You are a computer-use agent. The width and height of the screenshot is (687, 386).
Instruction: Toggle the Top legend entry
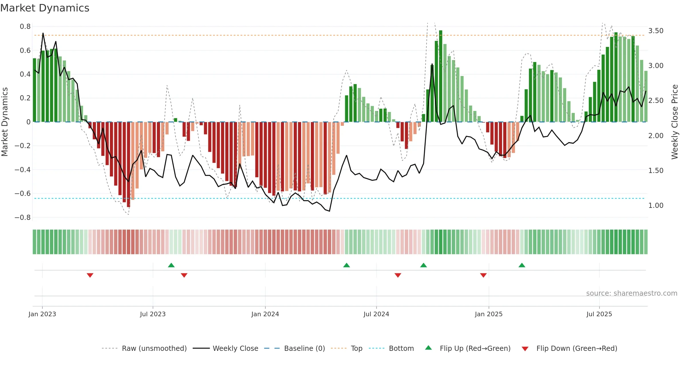click(346, 348)
